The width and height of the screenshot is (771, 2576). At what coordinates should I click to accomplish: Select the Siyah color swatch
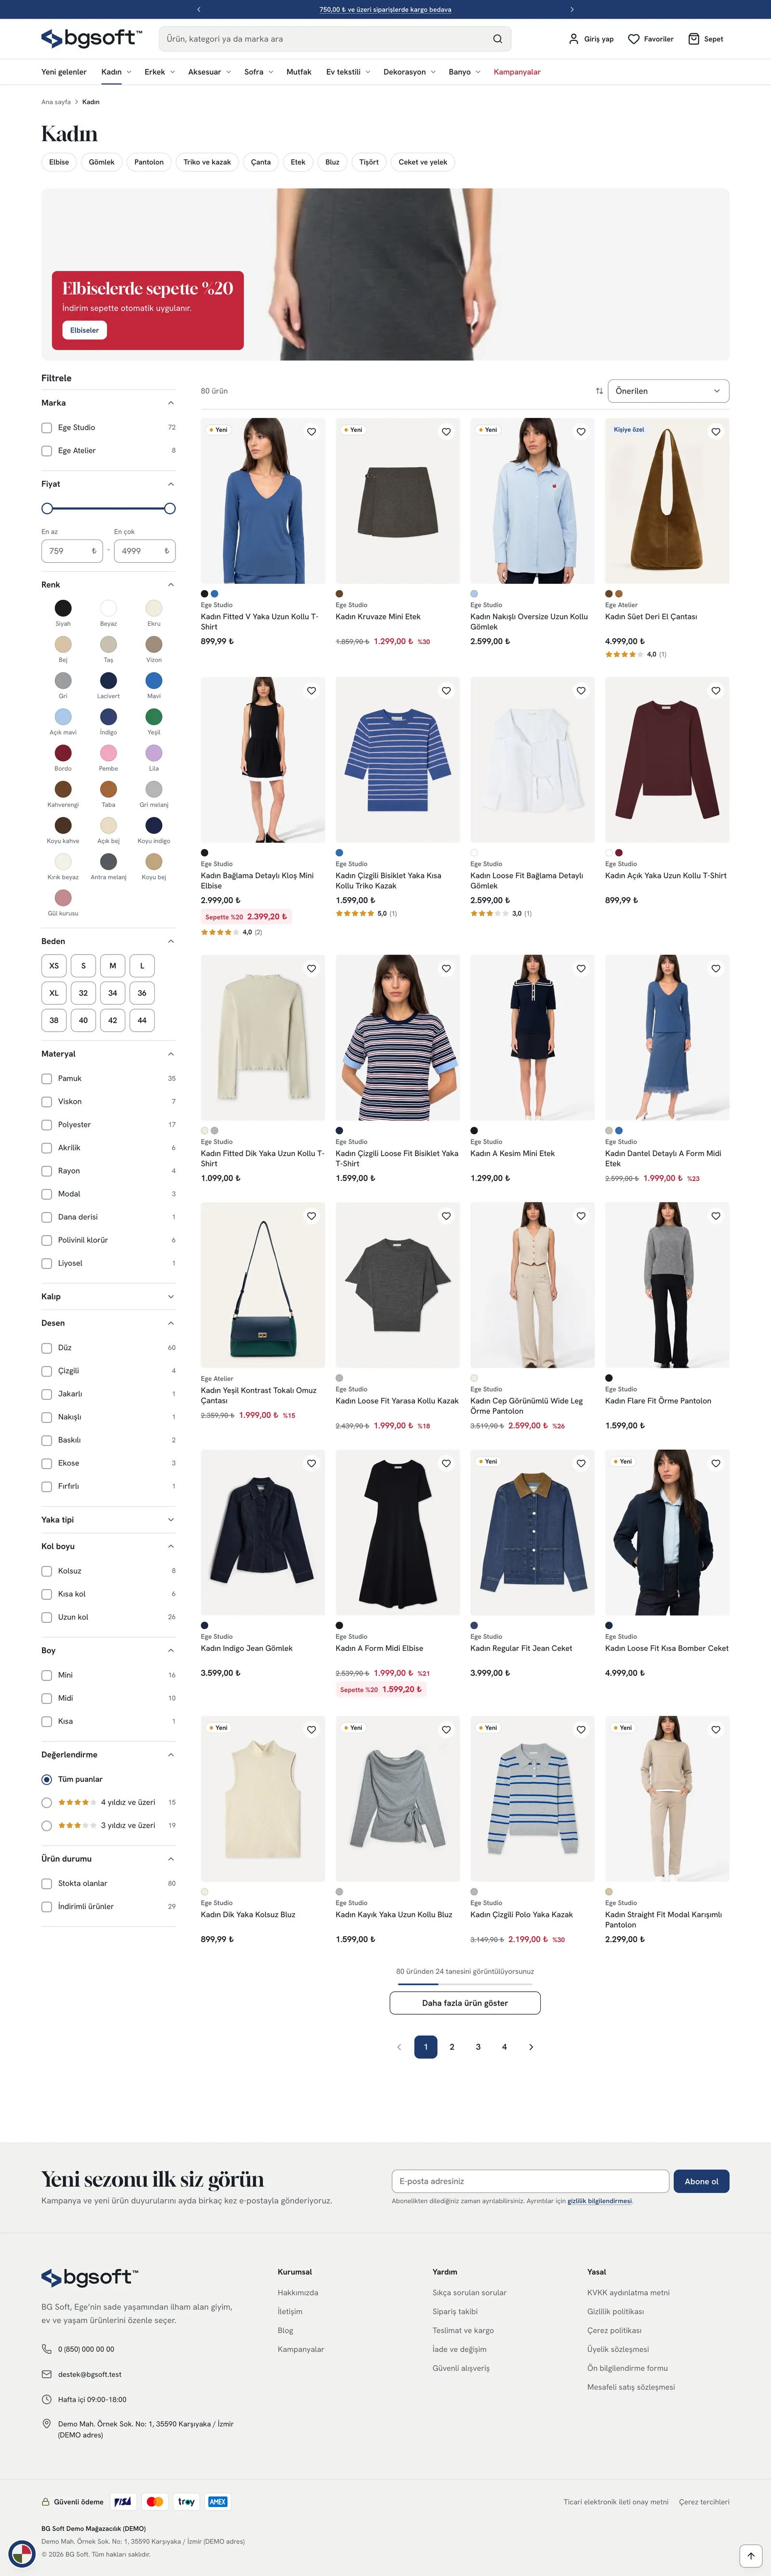point(63,608)
